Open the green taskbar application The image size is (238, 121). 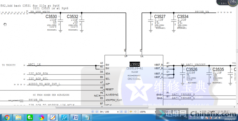[x=30, y=117]
